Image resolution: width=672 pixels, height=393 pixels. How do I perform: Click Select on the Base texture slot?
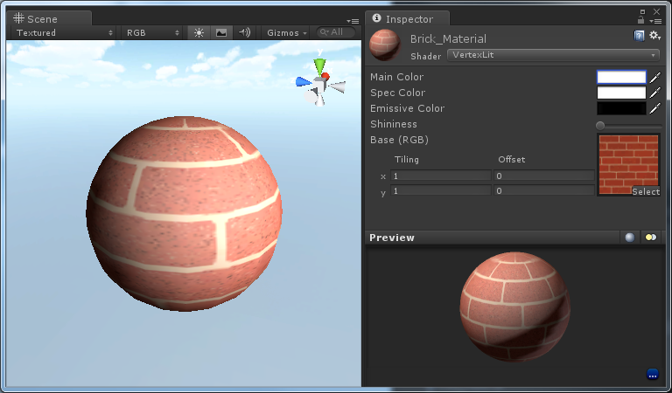[x=646, y=191]
